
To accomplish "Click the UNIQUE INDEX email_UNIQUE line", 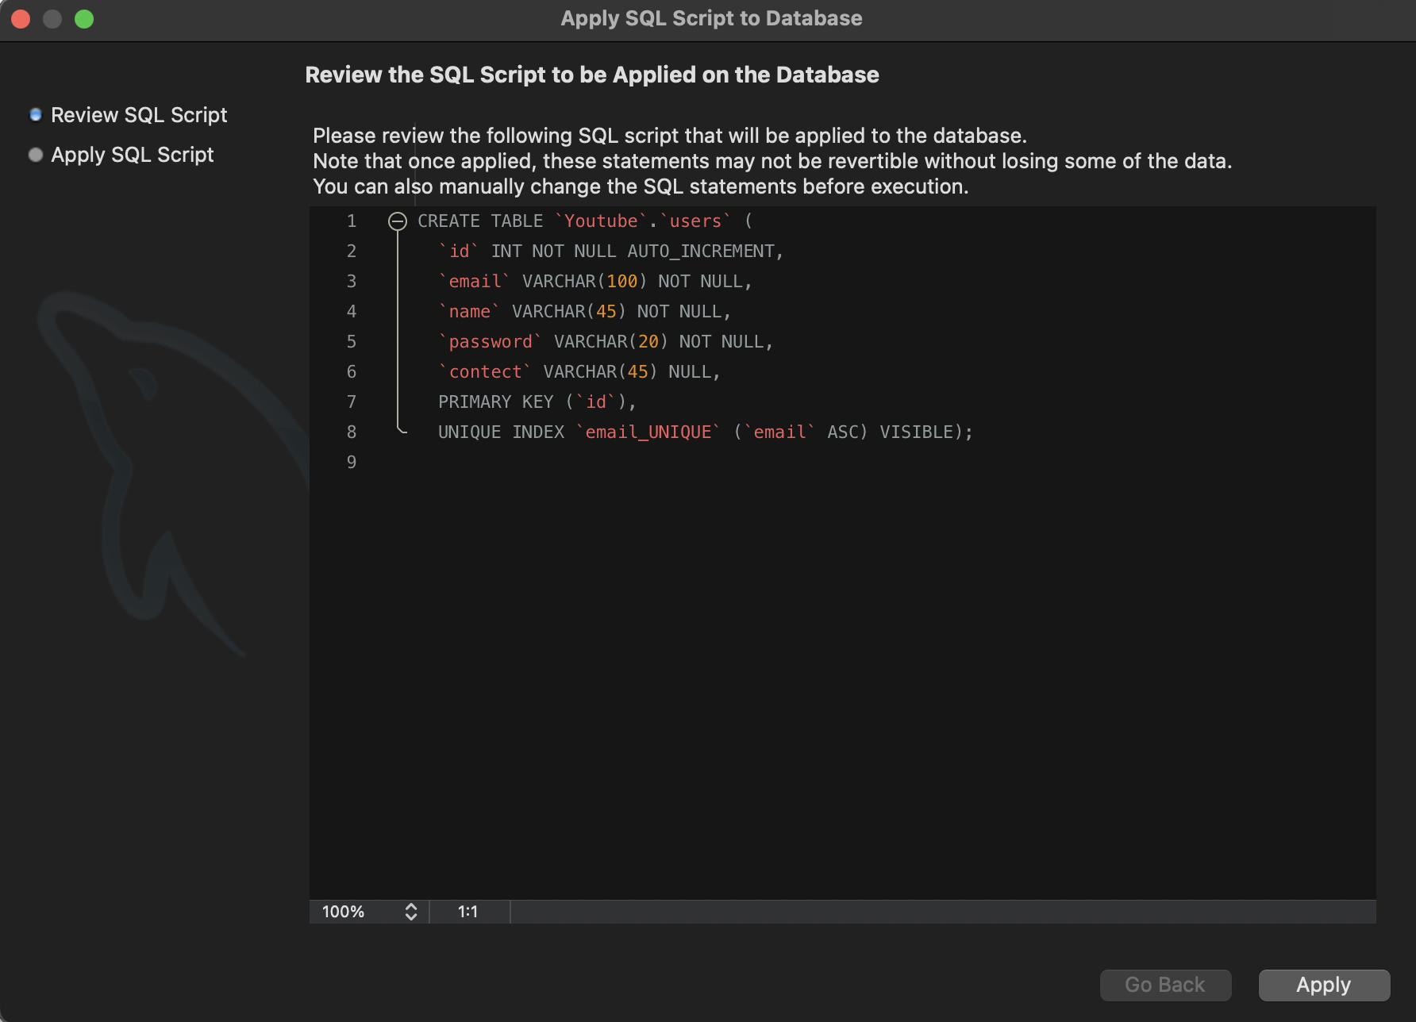I will coord(706,432).
